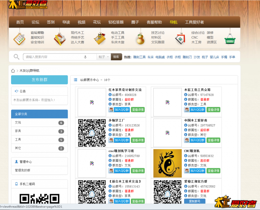
Task: Click the broken image for 中国木工爱好者
Action: point(167,133)
